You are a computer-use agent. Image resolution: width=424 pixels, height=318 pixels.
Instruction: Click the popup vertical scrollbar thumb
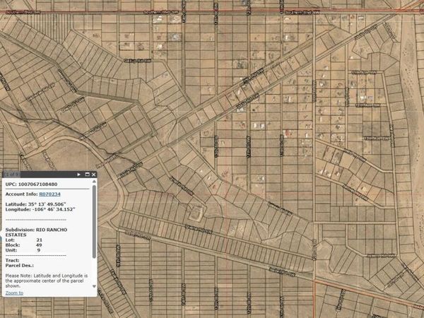tap(95, 223)
